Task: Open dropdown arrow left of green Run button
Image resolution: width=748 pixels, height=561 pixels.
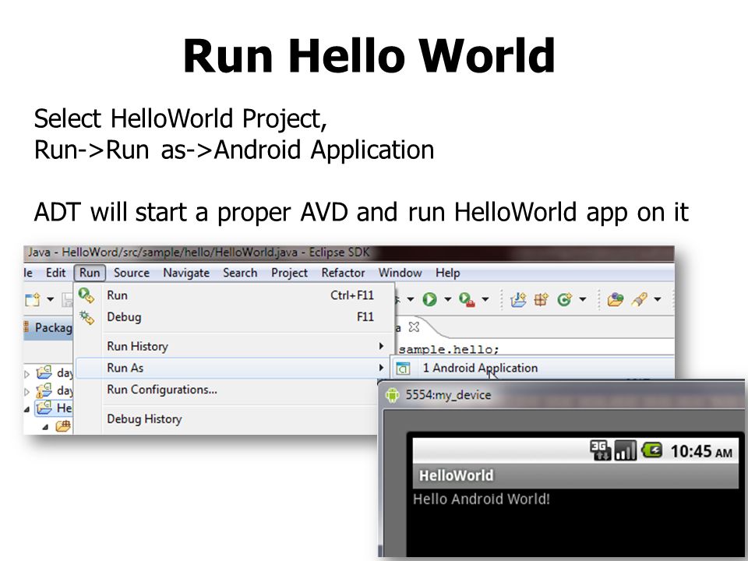Action: pyautogui.click(x=411, y=299)
